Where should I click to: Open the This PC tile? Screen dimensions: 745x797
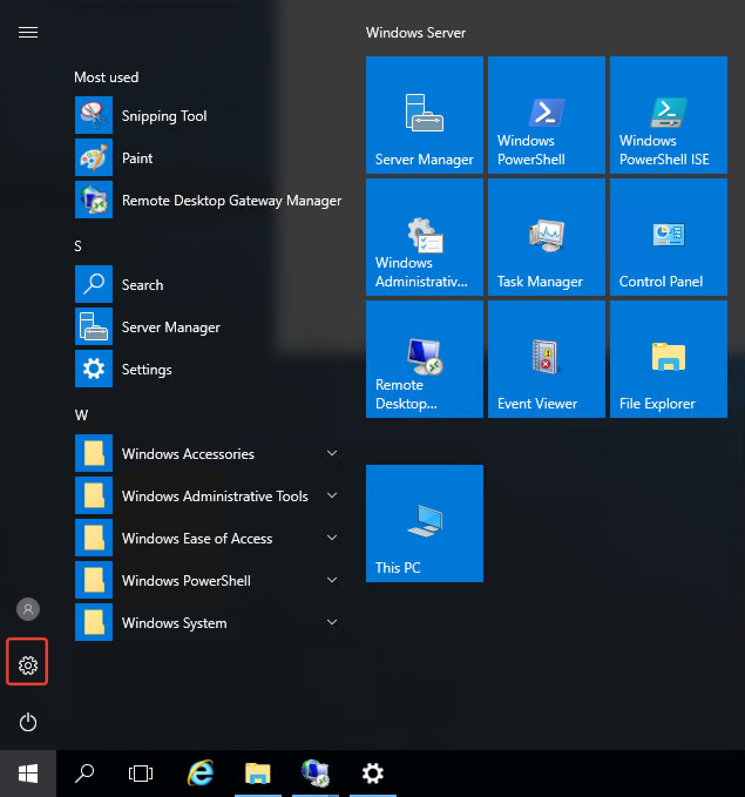[424, 524]
